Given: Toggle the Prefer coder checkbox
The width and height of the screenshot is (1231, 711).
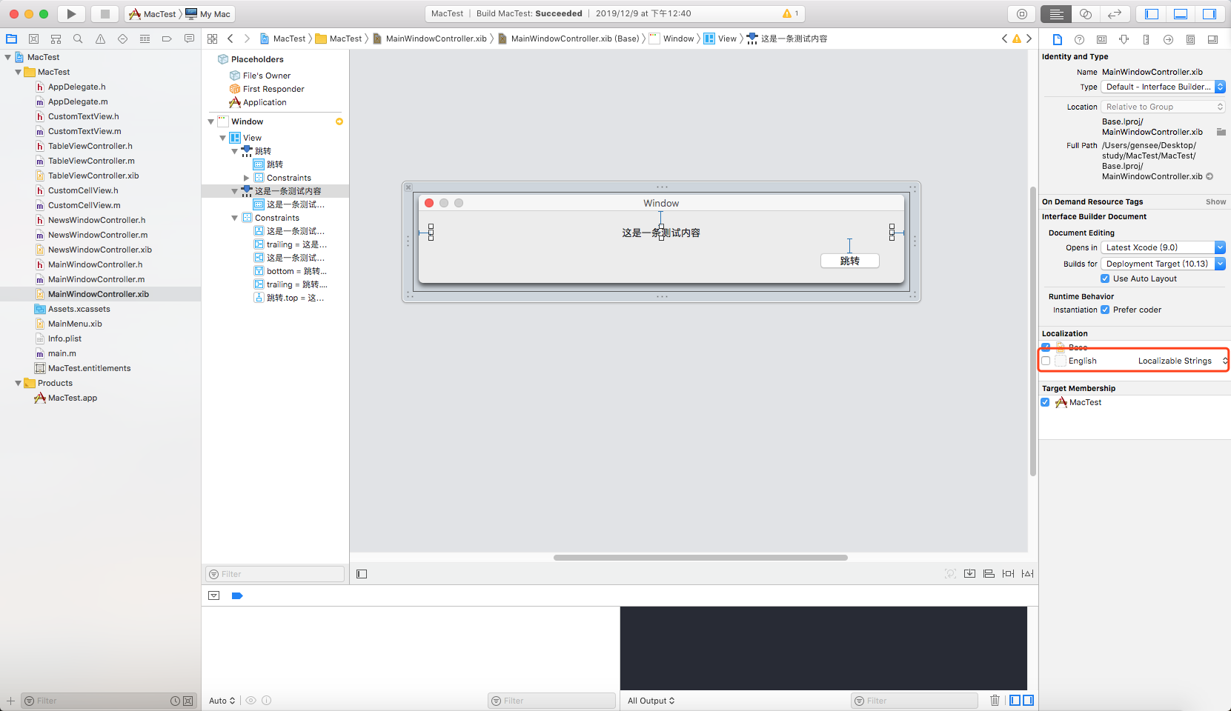Looking at the screenshot, I should point(1105,310).
